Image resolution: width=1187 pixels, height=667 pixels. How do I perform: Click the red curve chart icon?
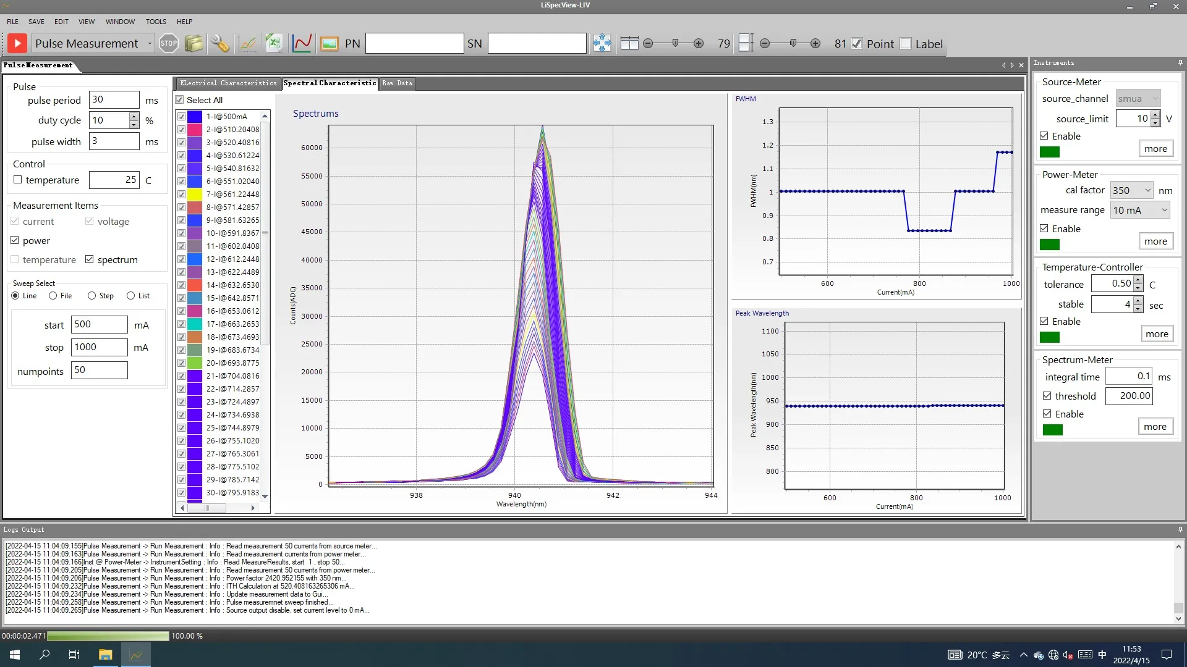point(302,43)
